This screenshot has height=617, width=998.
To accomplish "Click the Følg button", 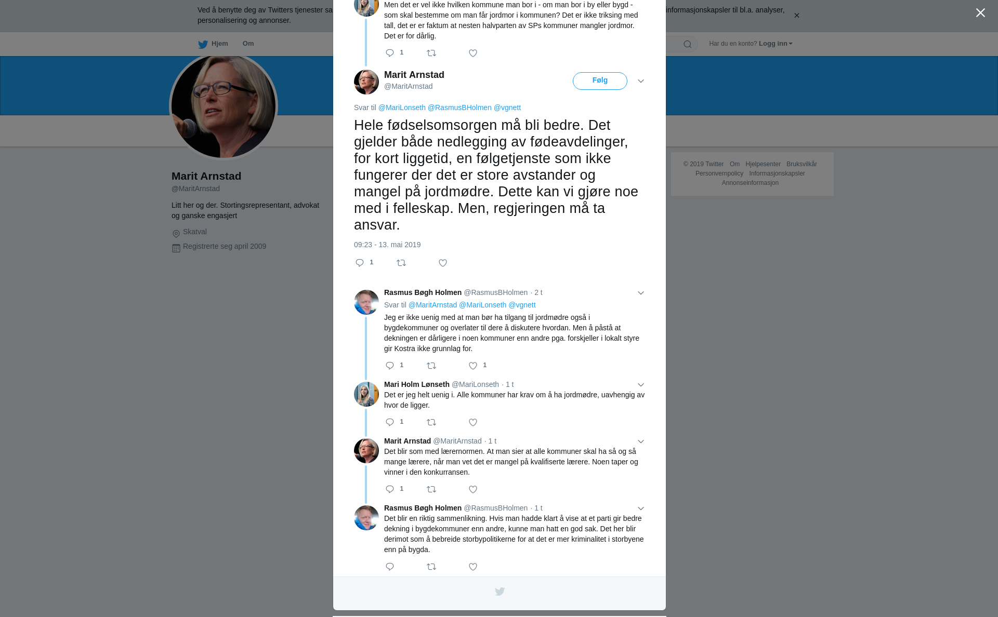I will click(600, 81).
